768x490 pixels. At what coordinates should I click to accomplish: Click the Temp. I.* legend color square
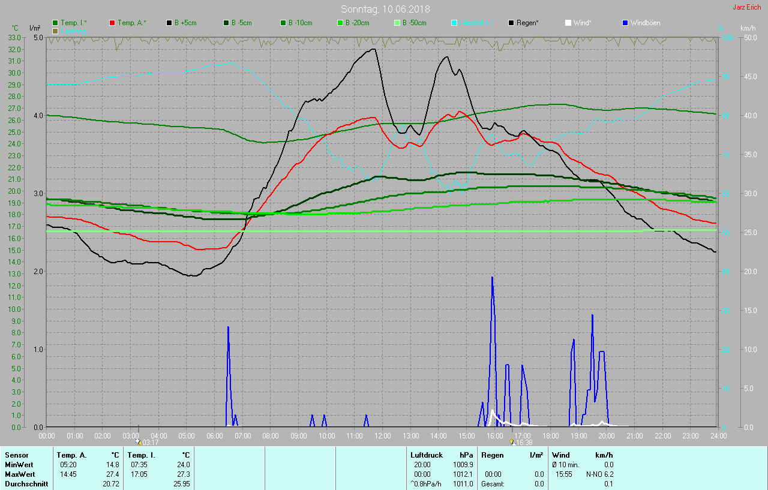[55, 23]
